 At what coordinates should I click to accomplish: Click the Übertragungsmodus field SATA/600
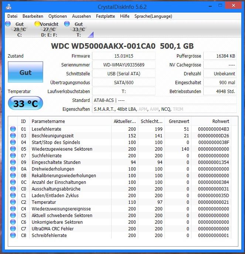(124, 82)
